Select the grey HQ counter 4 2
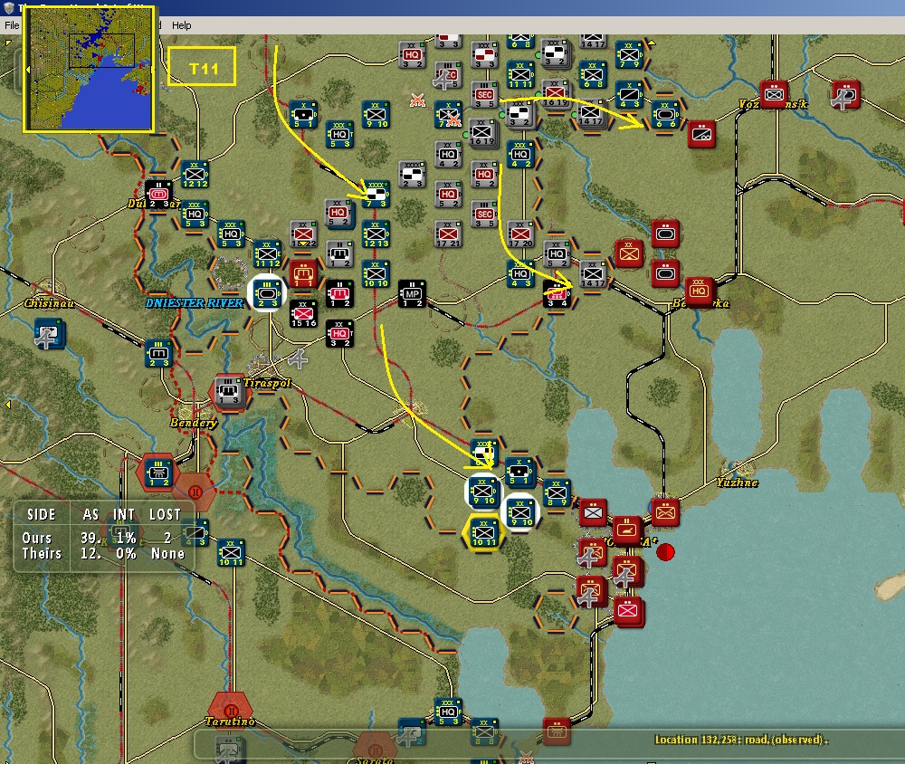 click(x=448, y=154)
